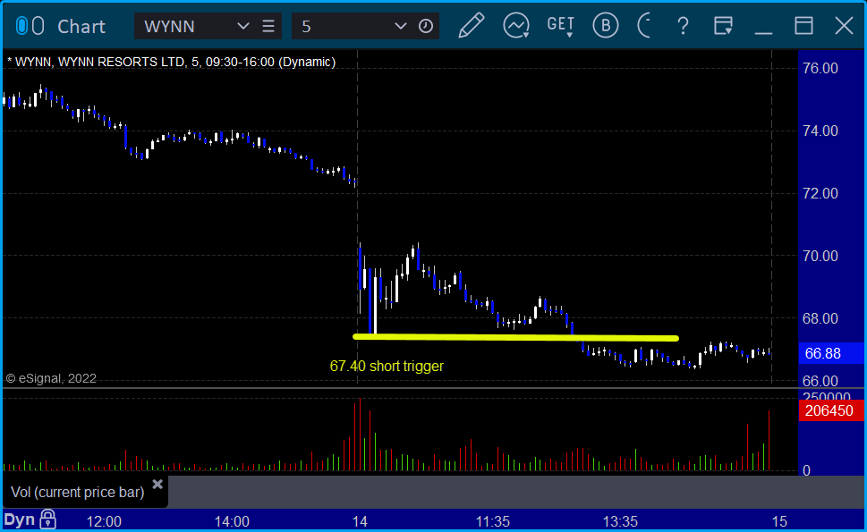
Task: Click the red volume value 206450
Action: coord(831,410)
